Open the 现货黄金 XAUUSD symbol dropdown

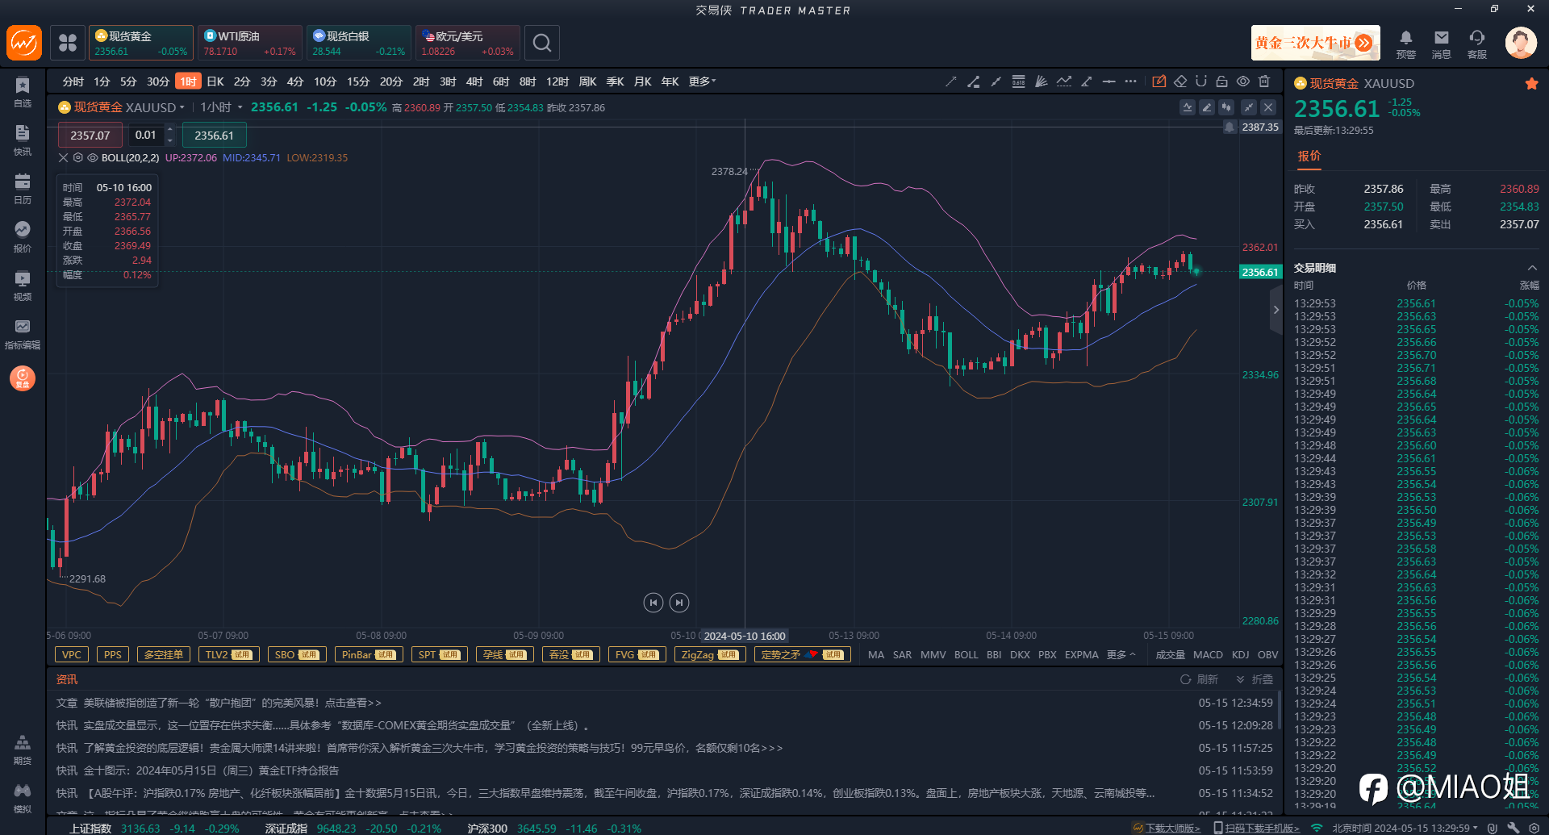[x=122, y=107]
